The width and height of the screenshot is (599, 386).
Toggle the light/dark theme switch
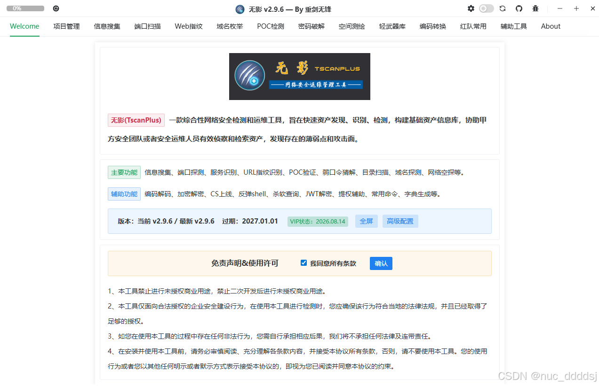[x=487, y=8]
